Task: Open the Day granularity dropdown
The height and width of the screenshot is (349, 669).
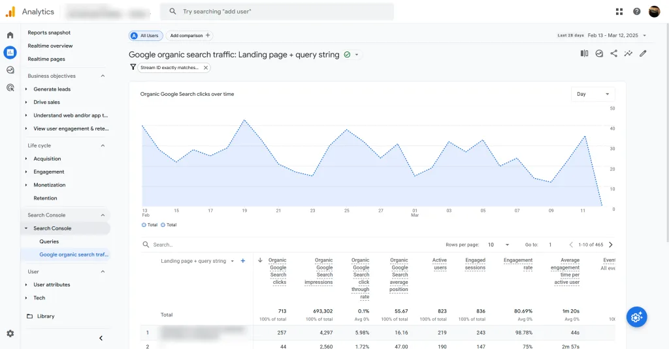Action: point(593,94)
